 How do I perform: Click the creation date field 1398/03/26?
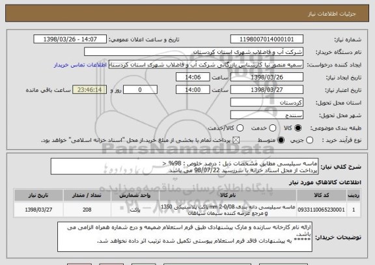(267, 77)
